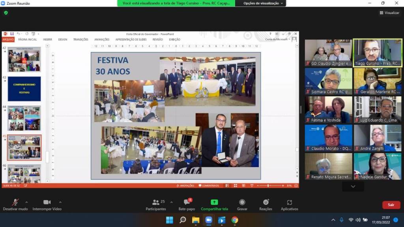Select Tiago Cursino's video tile
The height and width of the screenshot is (227, 404).
coord(378,52)
